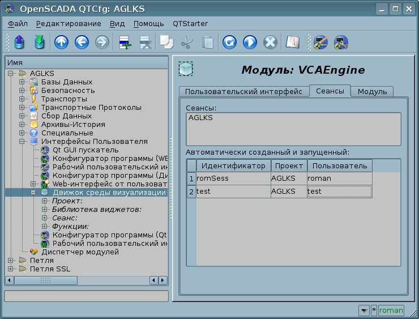This screenshot has width=419, height=319.
Task: Select the romSess cell in sessions table
Action: [x=233, y=178]
